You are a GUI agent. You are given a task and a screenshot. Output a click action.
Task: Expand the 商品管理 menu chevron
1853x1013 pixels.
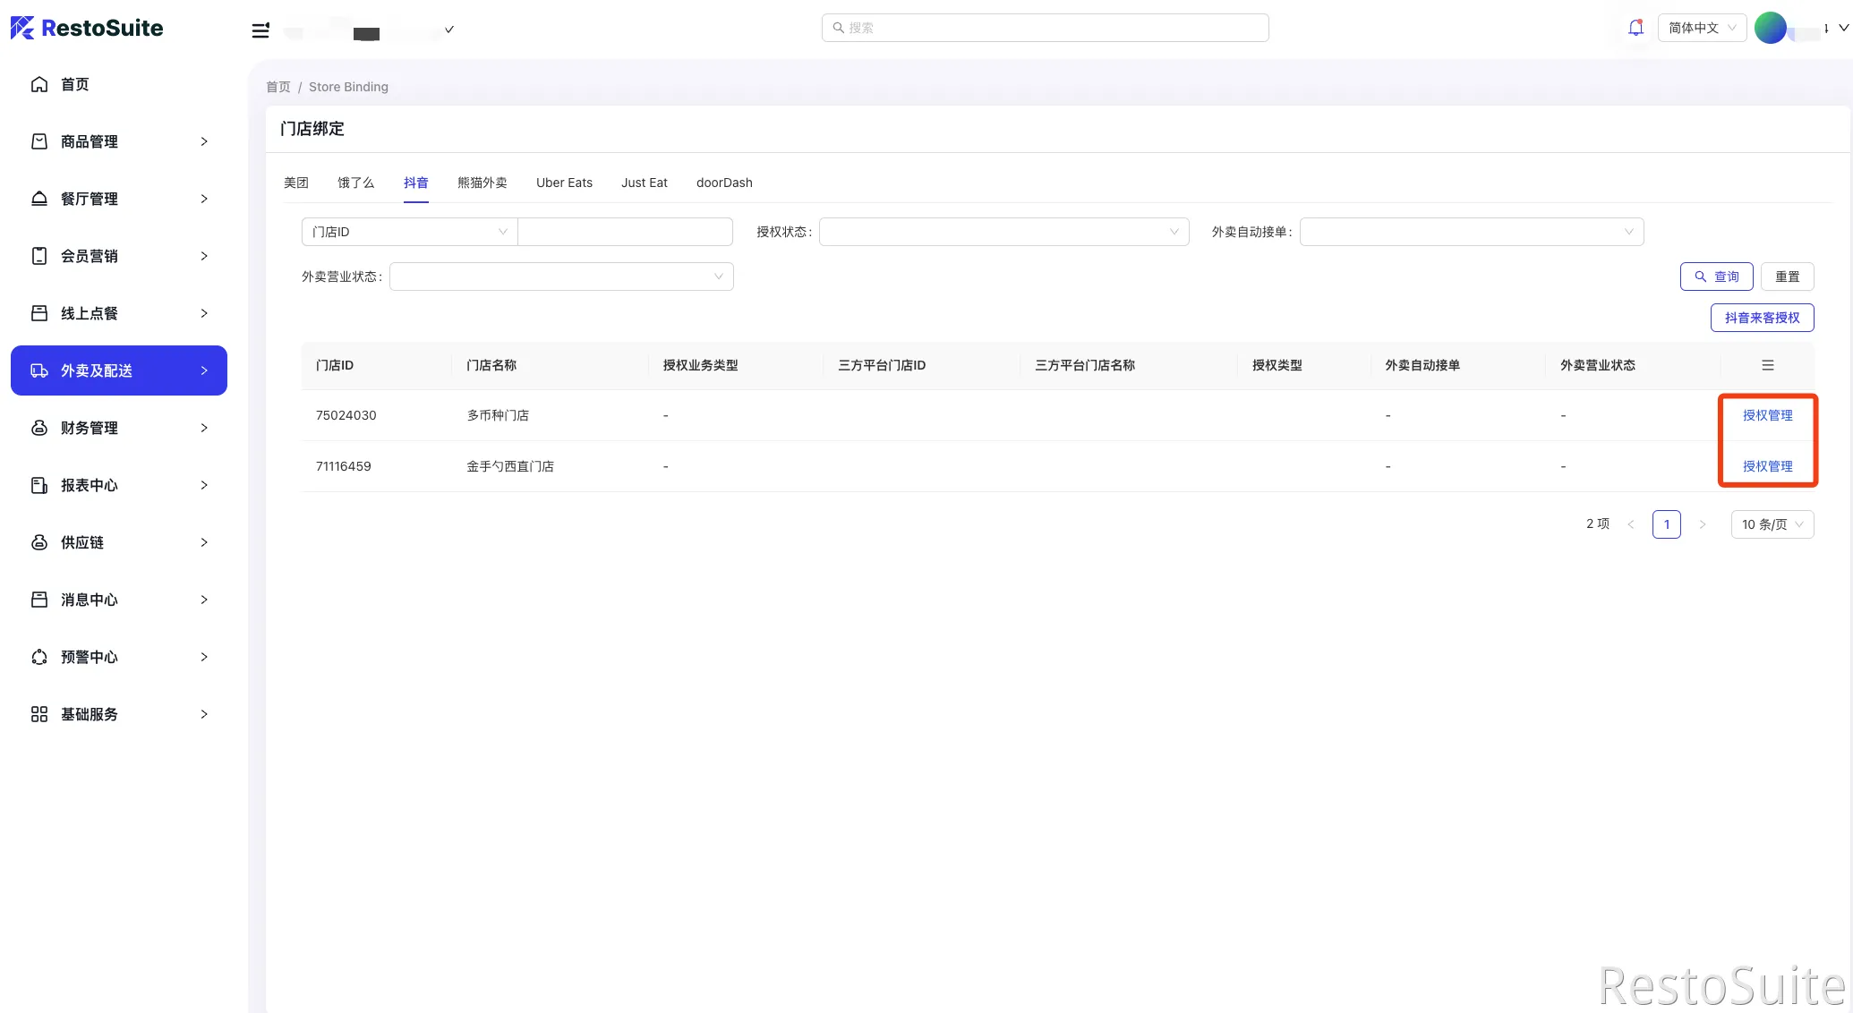[x=204, y=141]
